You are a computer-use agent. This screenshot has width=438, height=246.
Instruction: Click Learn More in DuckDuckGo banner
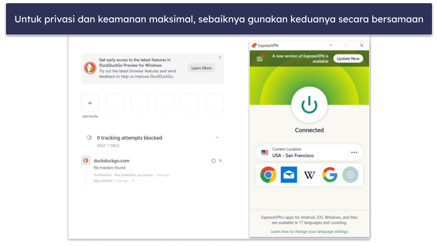(x=201, y=68)
